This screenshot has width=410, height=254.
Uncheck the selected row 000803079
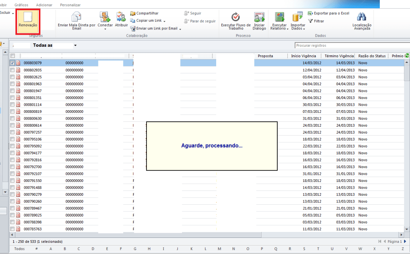pyautogui.click(x=12, y=63)
